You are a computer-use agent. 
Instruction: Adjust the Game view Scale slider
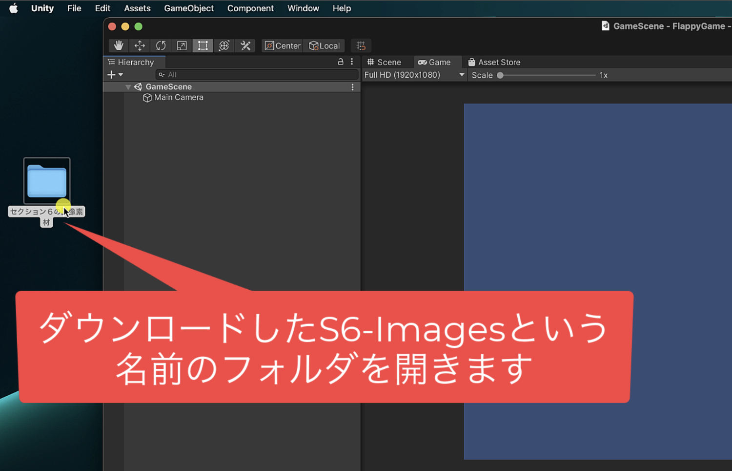coord(547,75)
